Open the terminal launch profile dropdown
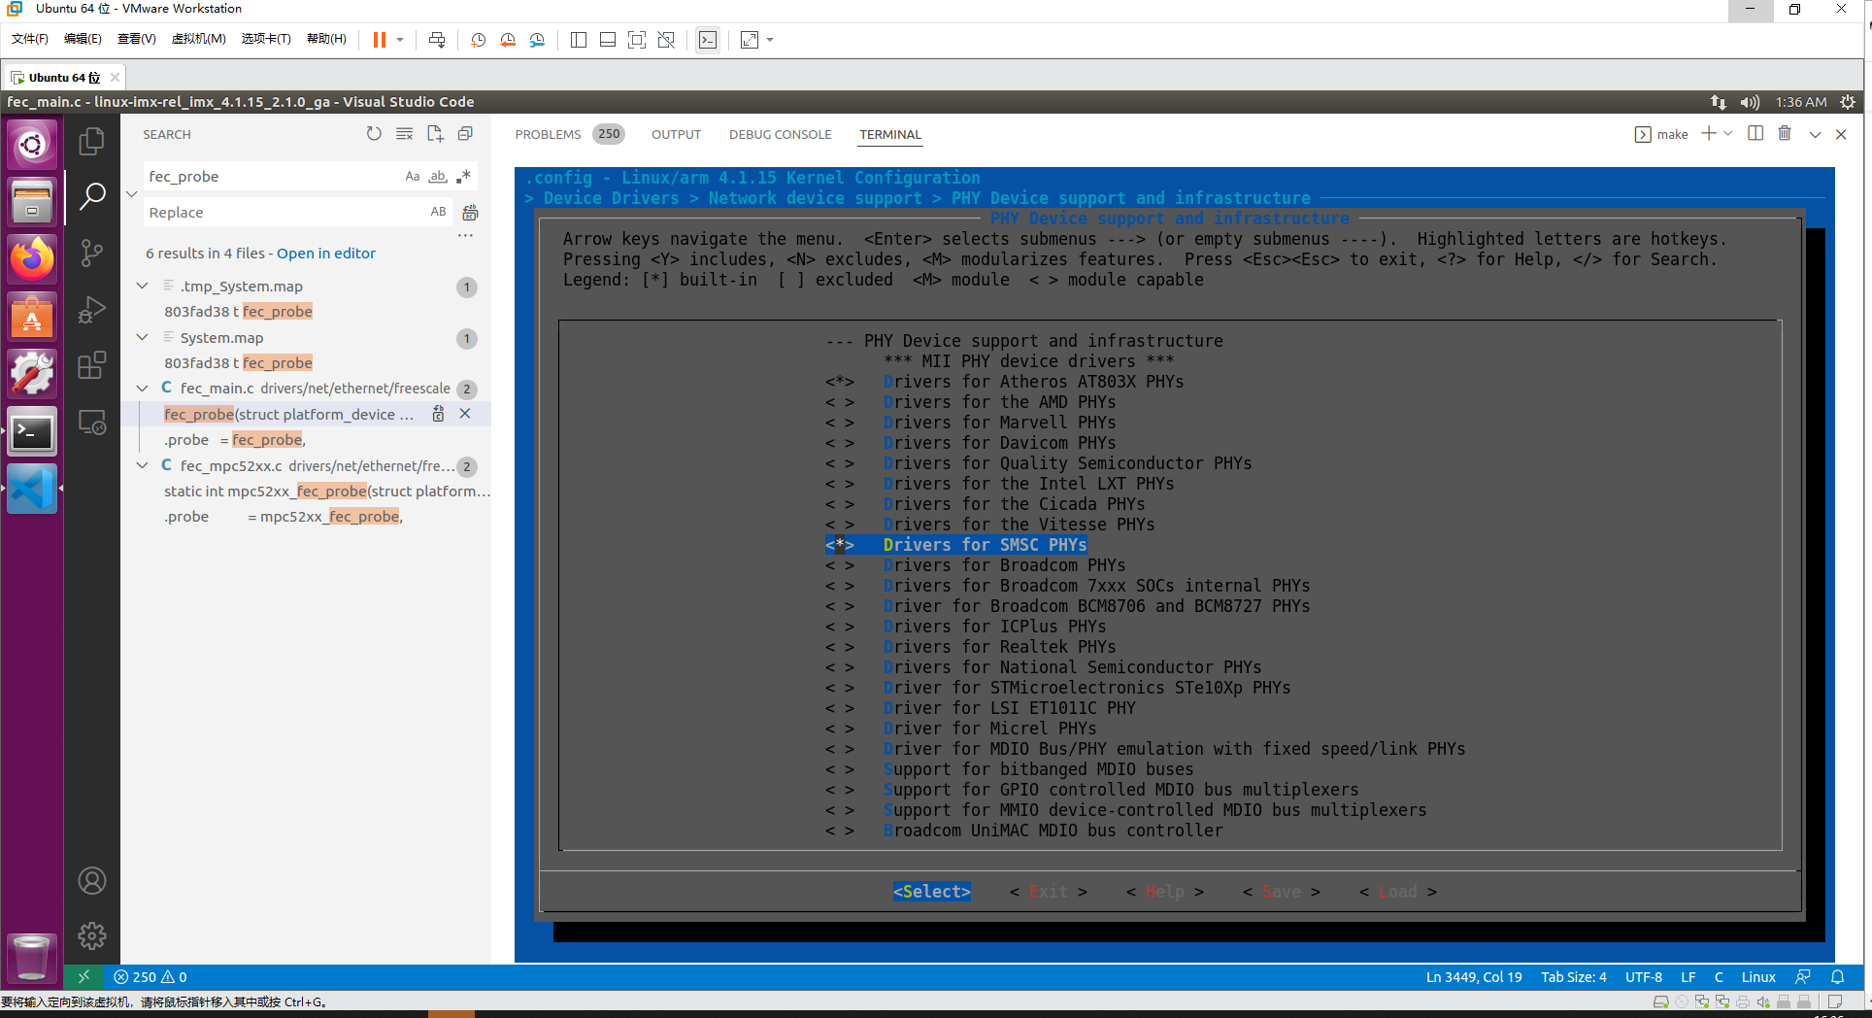The image size is (1872, 1018). point(1728,134)
